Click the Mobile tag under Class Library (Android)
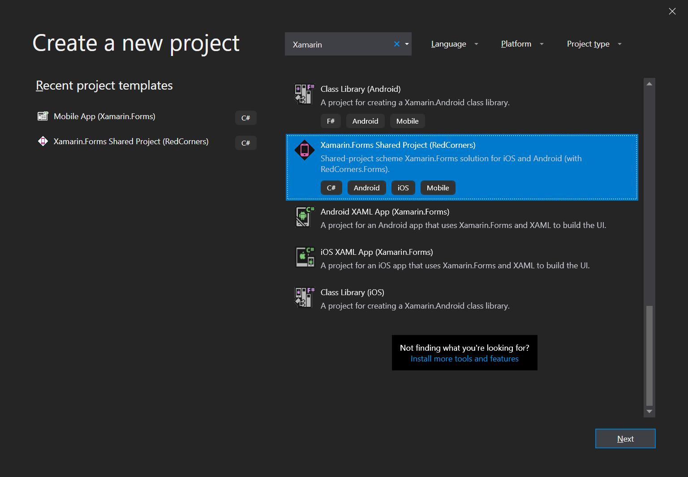This screenshot has height=477, width=688. coord(407,121)
